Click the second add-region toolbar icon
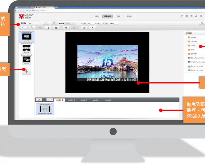Screen dimensions: 205x165 click(32, 28)
